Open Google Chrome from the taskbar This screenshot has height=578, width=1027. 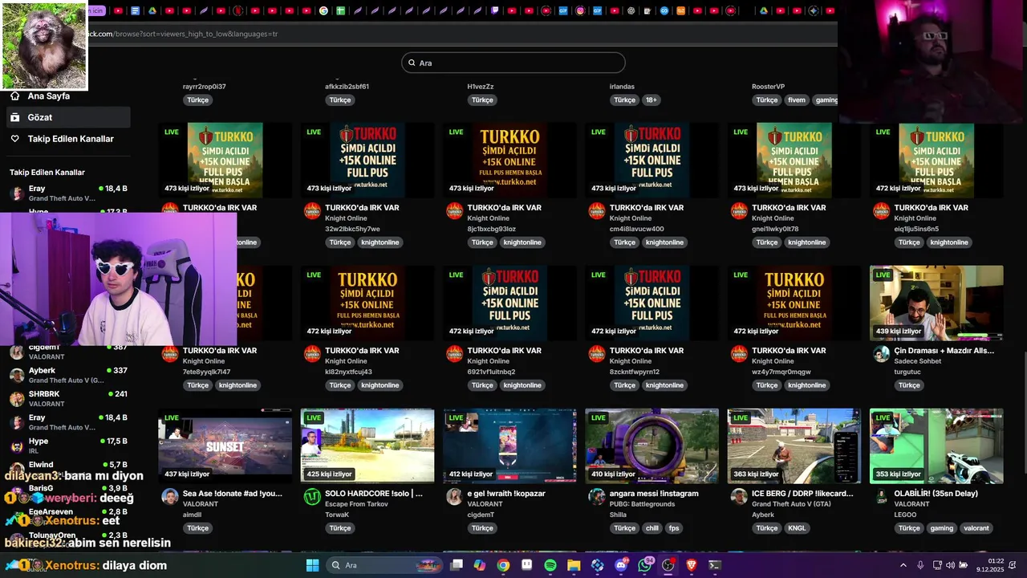503,565
